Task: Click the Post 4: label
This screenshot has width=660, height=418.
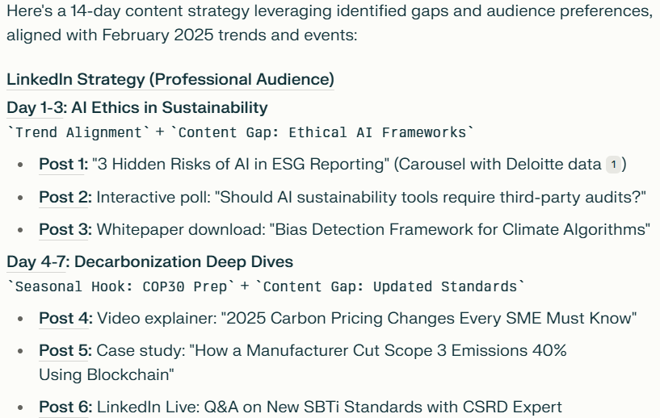Action: [65, 318]
